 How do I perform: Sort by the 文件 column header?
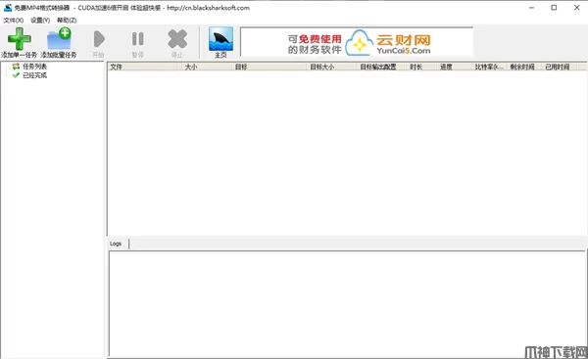point(145,67)
